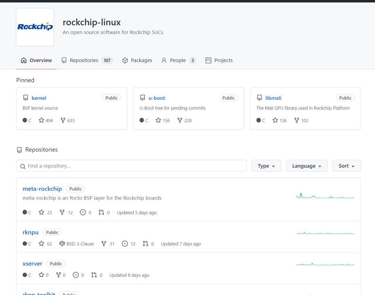Click the rknpu activity sparkline graph
Viewport: 375px width, 295px height.
(325, 233)
